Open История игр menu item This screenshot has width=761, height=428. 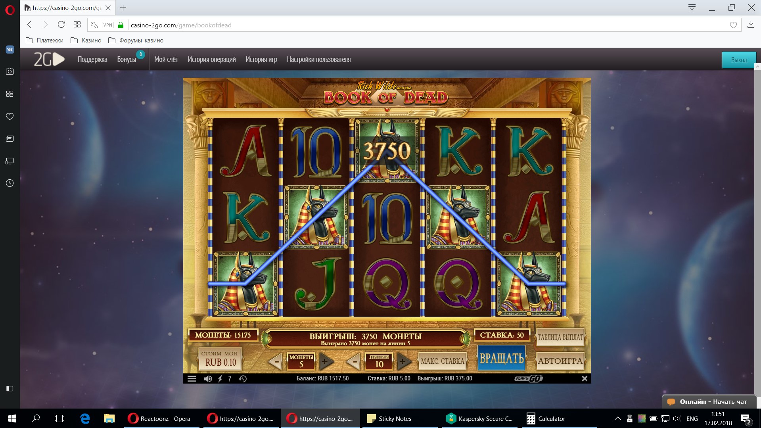261,59
